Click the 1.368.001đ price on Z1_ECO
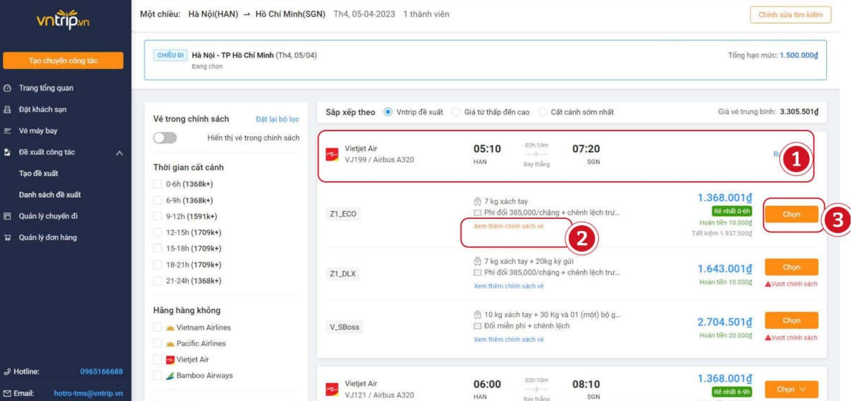Image resolution: width=852 pixels, height=401 pixels. pos(725,198)
